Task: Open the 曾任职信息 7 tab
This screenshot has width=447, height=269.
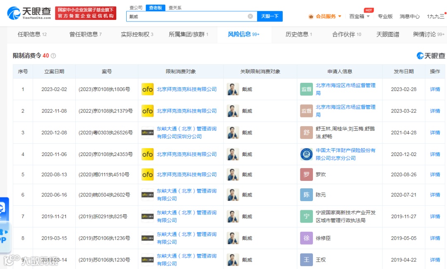Action: pyautogui.click(x=85, y=34)
